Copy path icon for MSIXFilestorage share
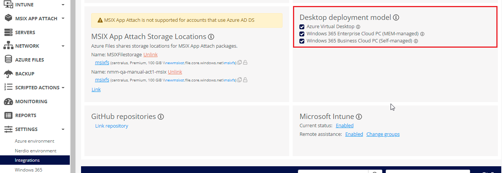The width and height of the screenshot is (502, 173). [x=240, y=62]
